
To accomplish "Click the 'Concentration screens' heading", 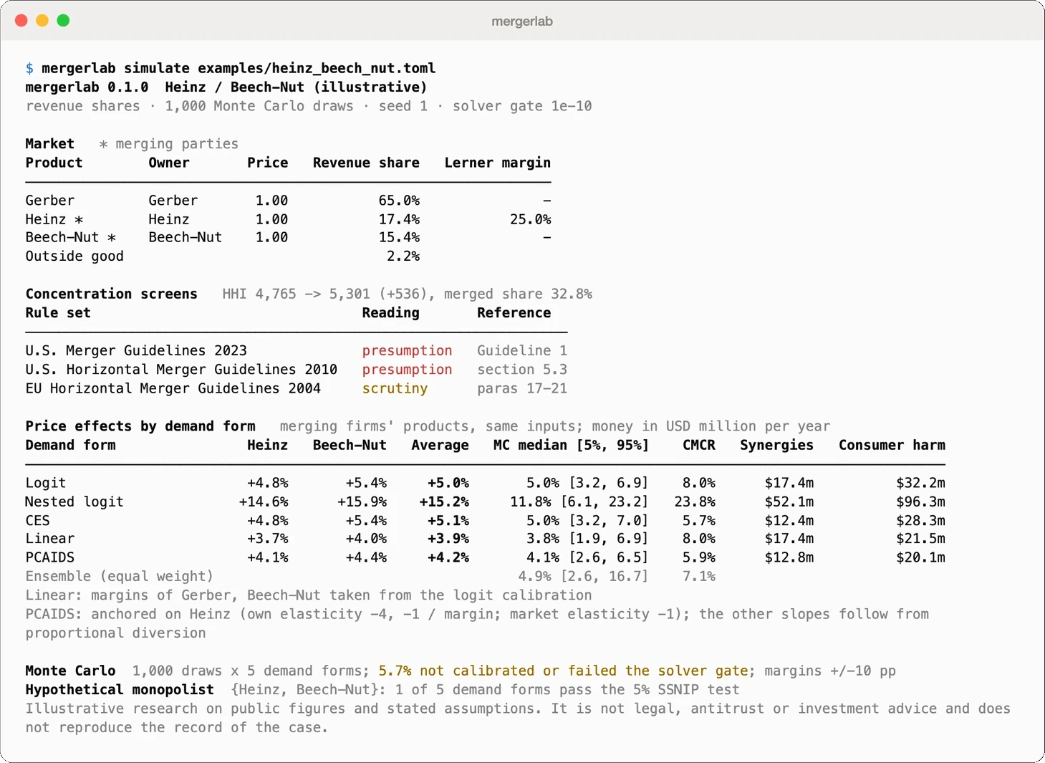I will tap(111, 294).
